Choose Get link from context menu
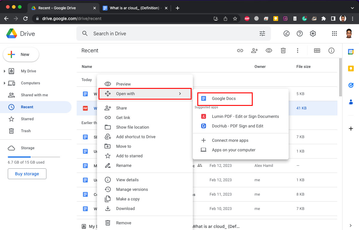 click(x=146, y=118)
